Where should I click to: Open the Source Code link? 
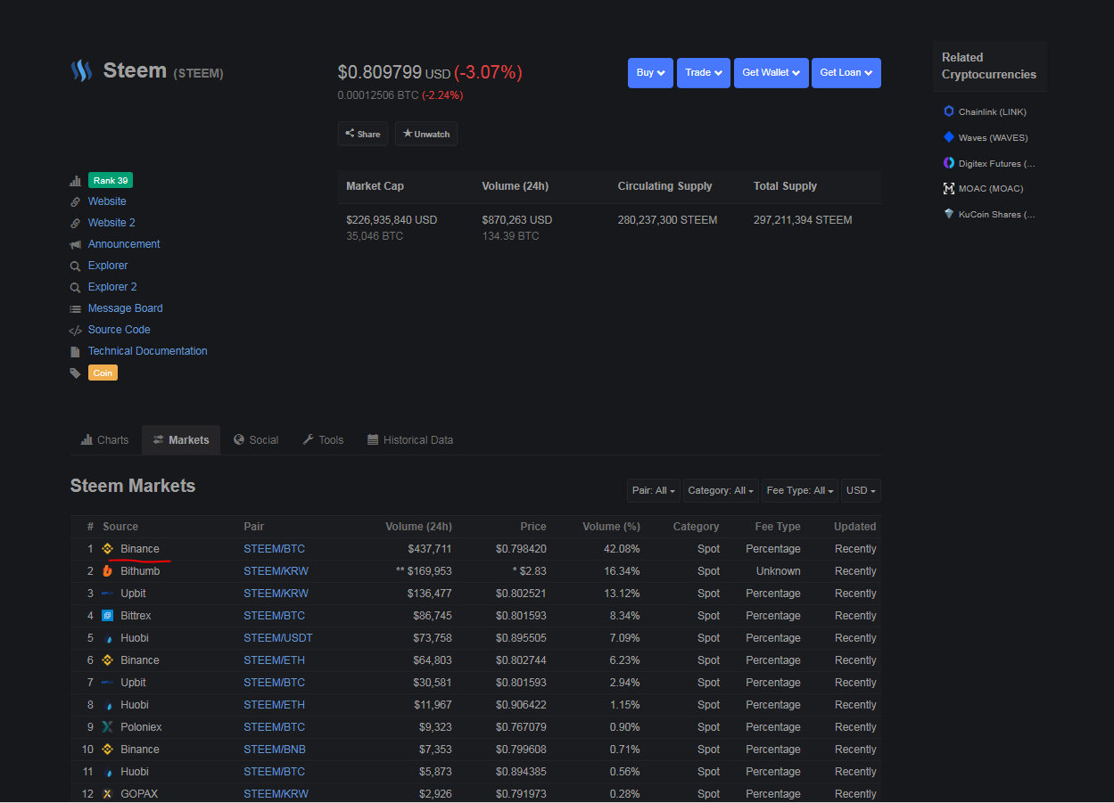pyautogui.click(x=120, y=330)
